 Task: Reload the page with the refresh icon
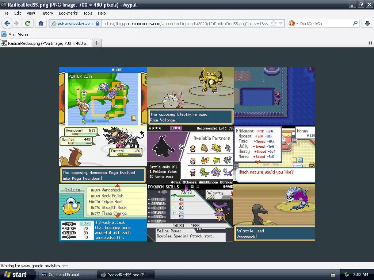click(x=27, y=23)
